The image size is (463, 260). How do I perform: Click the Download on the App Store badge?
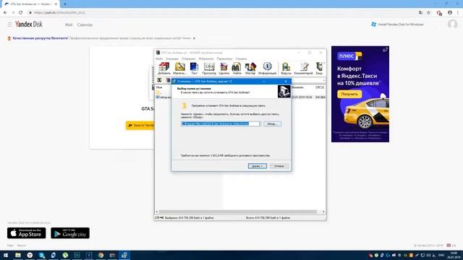coord(27,233)
